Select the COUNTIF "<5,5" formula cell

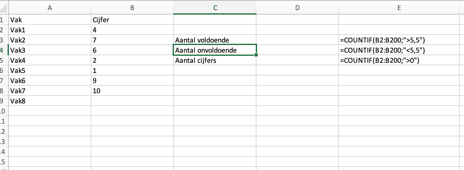pos(399,50)
